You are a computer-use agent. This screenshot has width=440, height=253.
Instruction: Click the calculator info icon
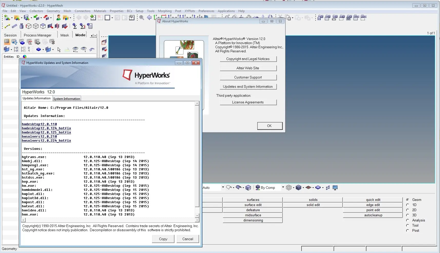click(x=90, y=26)
